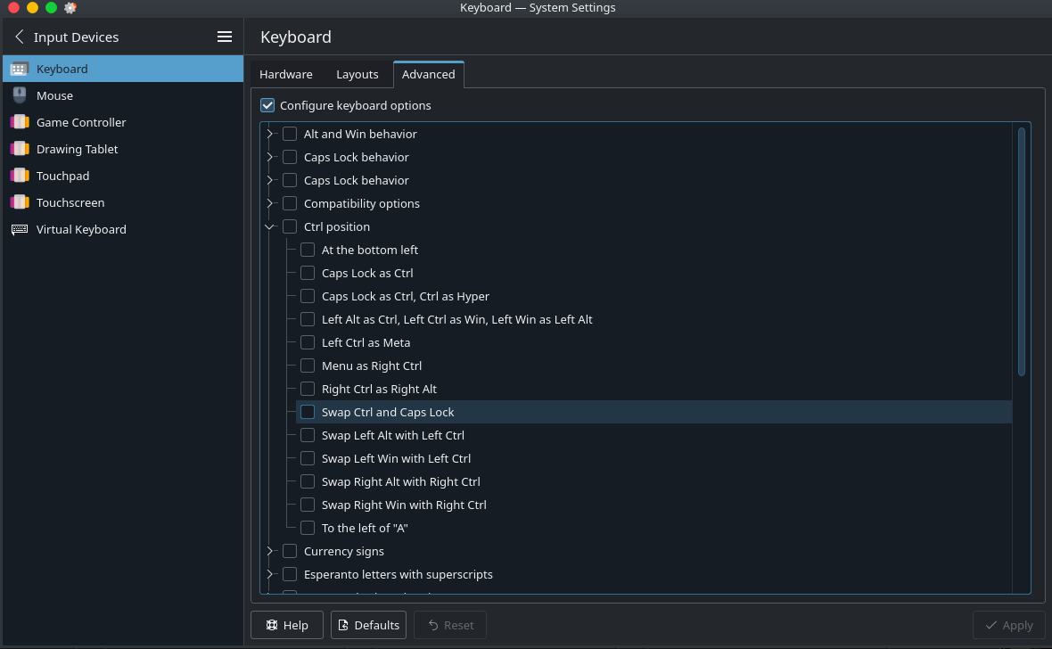Enable Caps Lock as Ctrl, Ctrl as Hyper
Image resolution: width=1052 pixels, height=649 pixels.
click(x=308, y=296)
